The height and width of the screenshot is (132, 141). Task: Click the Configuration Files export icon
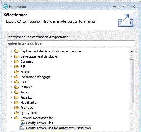coord(23,123)
